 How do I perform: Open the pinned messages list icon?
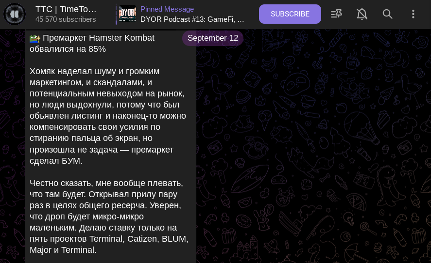336,14
